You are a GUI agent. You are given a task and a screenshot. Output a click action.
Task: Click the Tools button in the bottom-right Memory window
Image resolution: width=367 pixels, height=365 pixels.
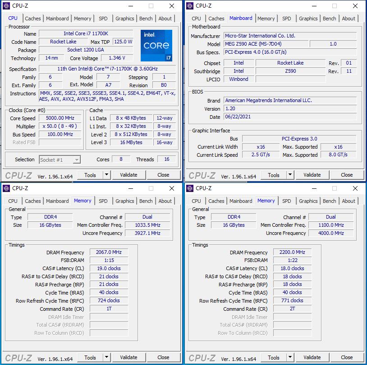[274, 357]
